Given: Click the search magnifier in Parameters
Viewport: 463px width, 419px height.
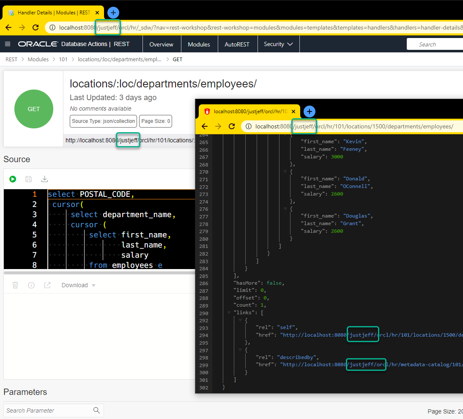Looking at the screenshot, I should click(x=96, y=410).
